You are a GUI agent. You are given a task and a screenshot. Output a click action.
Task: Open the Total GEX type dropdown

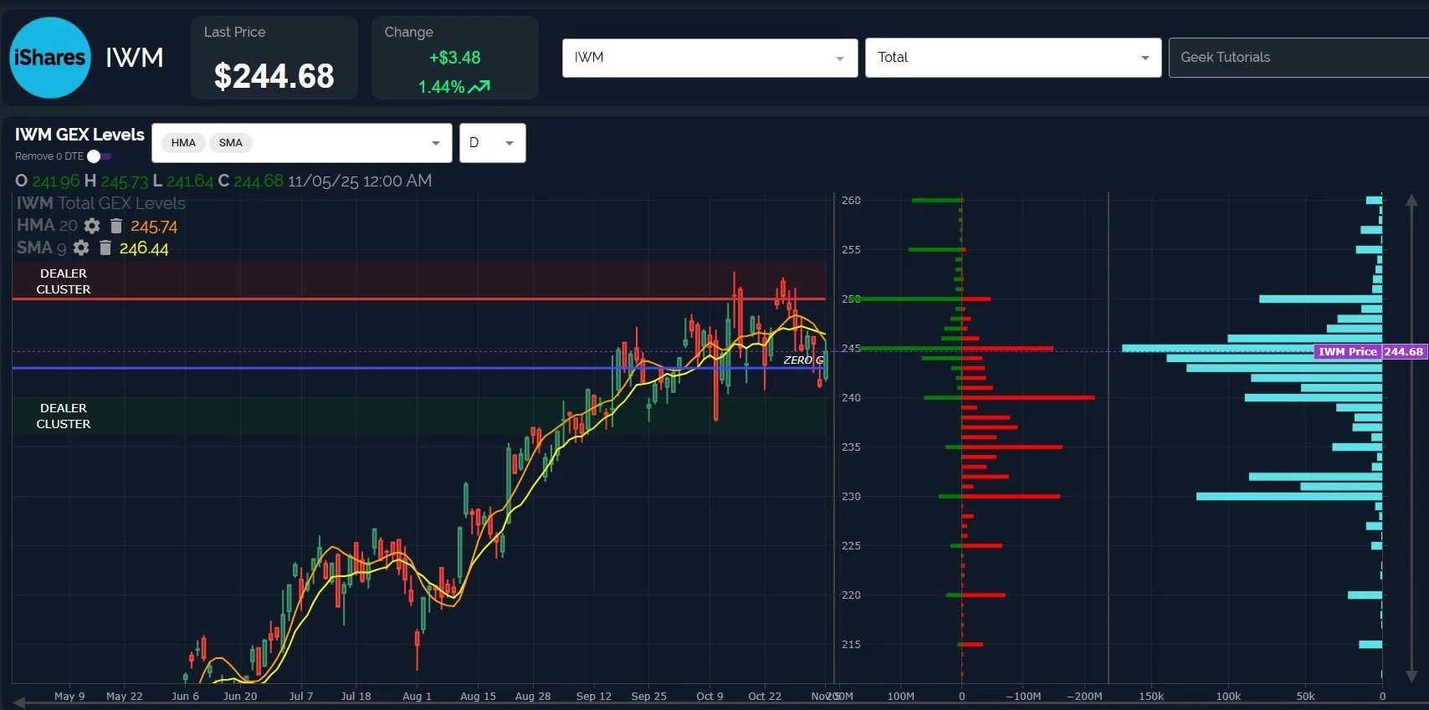coord(1012,58)
